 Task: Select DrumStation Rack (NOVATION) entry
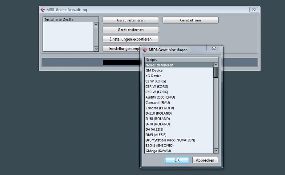(179, 140)
